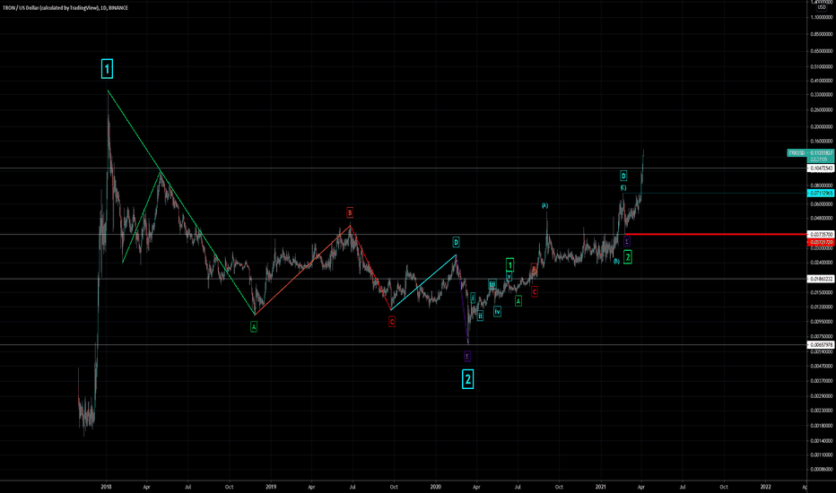The height and width of the screenshot is (493, 836).
Task: Click the 2021 label on the time axis
Action: click(600, 487)
